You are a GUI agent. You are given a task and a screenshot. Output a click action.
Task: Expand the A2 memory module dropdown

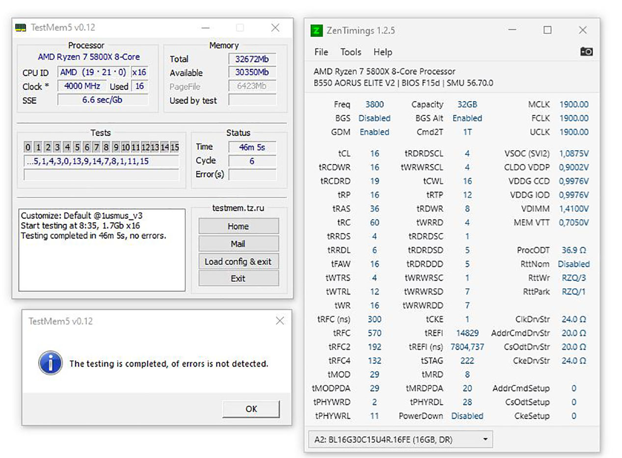point(400,439)
